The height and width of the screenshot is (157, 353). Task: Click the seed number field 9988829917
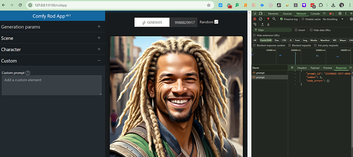click(184, 22)
